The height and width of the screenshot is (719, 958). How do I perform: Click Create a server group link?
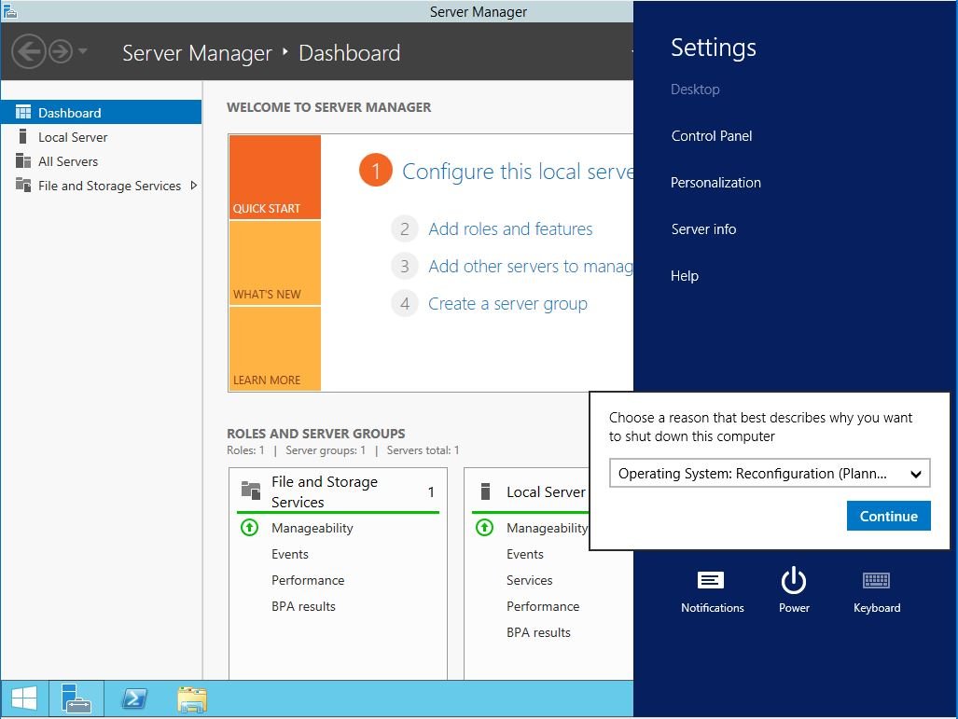[x=507, y=304]
